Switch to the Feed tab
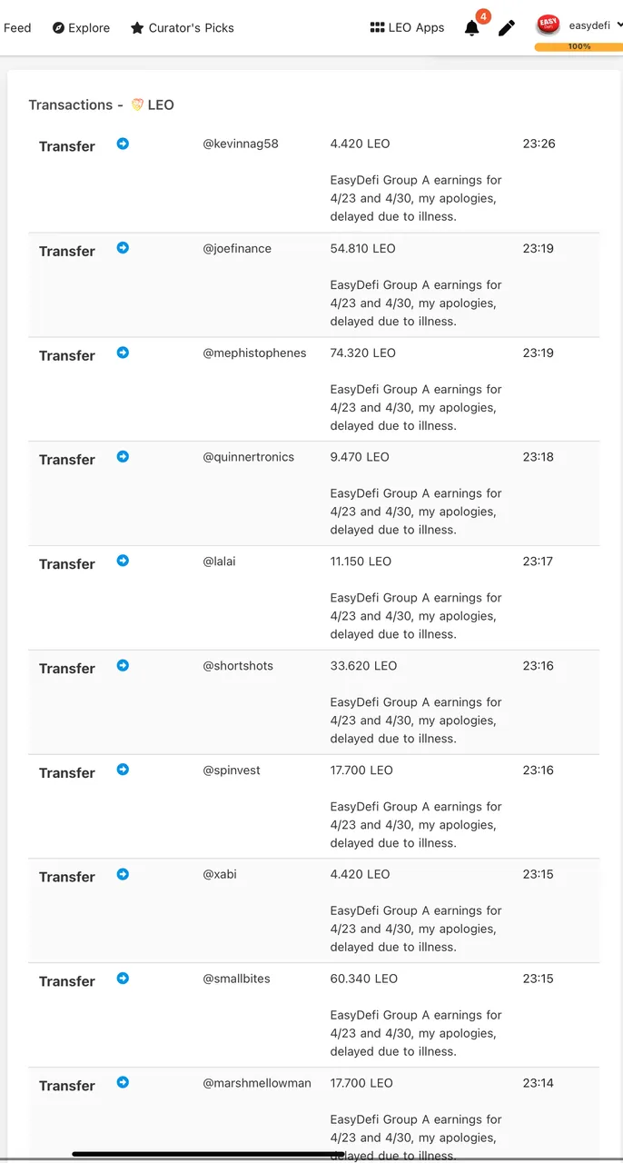 point(17,28)
